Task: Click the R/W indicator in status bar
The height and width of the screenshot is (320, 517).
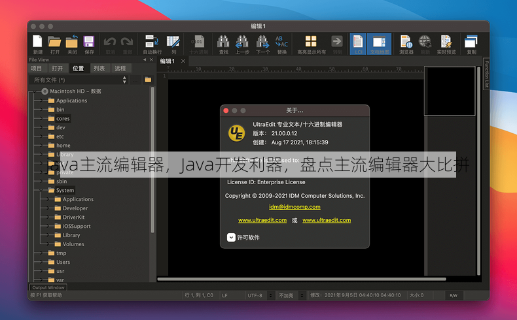Action: tap(454, 295)
